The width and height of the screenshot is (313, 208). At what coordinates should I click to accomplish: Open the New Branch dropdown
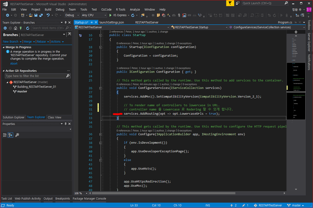pyautogui.click(x=12, y=42)
